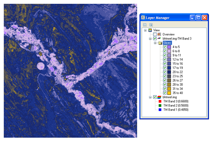Viewport: 213px width, 142px height.
Task: Select the bottom bhtmref.img layer label
Action: click(170, 97)
